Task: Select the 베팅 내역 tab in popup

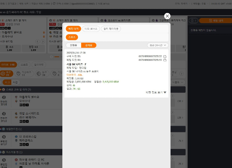Action: (x=73, y=29)
